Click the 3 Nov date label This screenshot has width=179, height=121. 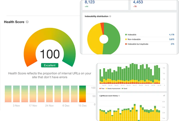coord(16,105)
